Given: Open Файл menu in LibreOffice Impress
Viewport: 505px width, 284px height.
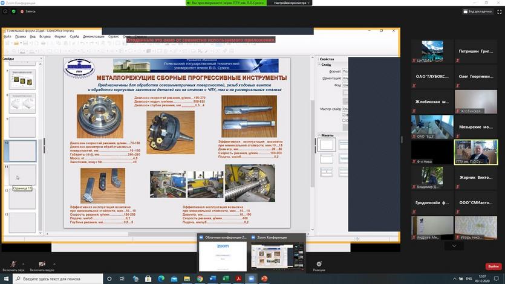Looking at the screenshot, I should (7, 37).
